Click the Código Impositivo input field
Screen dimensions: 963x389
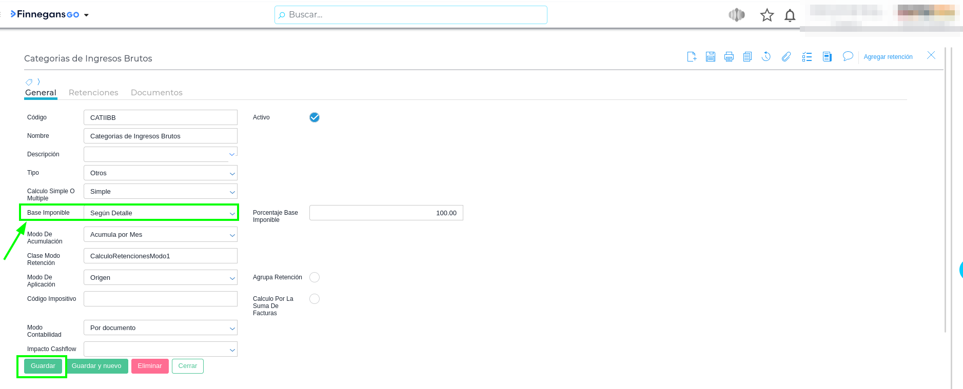click(x=160, y=299)
